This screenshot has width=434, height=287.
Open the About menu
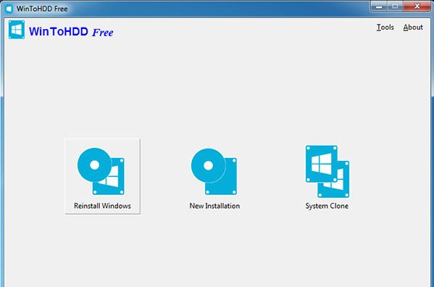pos(413,27)
